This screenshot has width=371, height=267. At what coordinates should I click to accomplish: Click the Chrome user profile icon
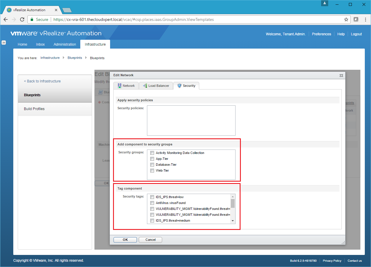coord(325,4)
